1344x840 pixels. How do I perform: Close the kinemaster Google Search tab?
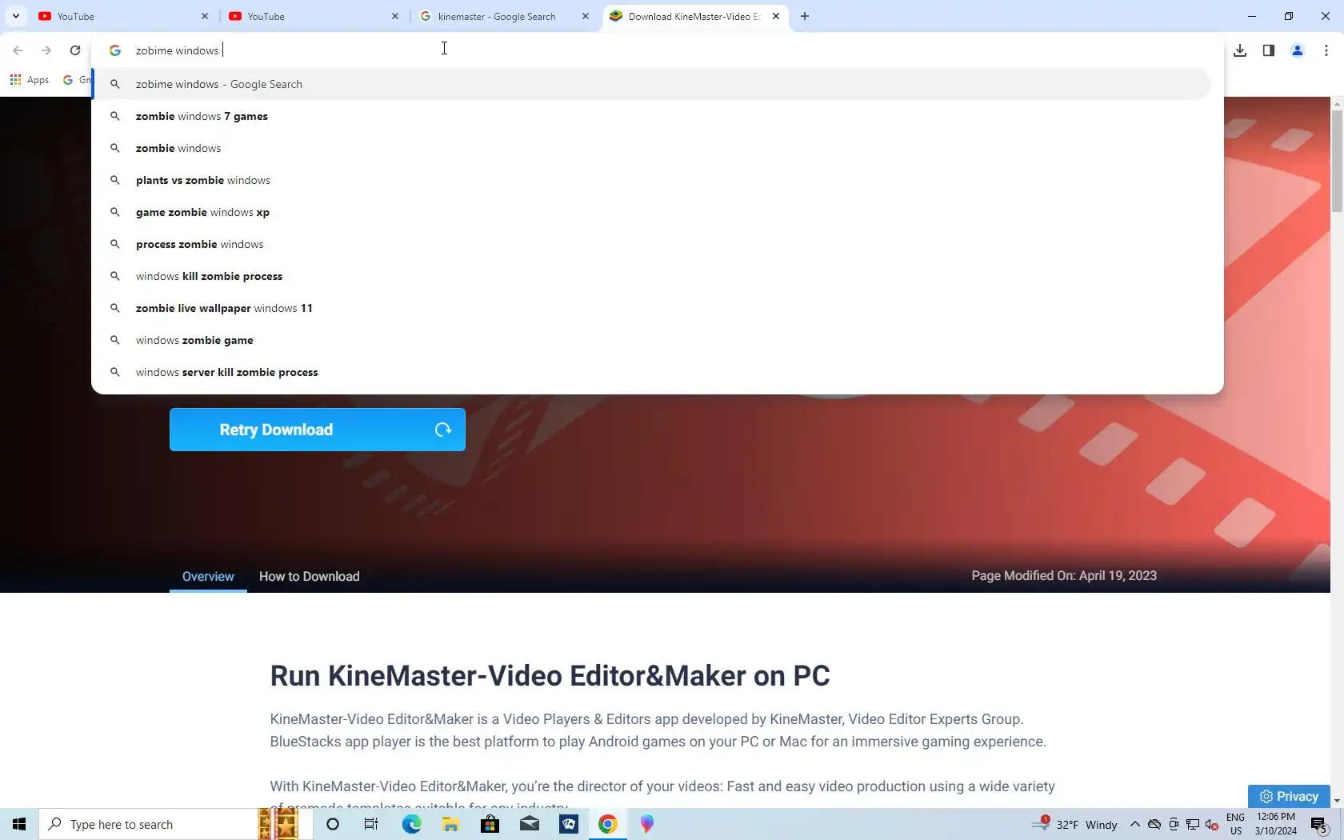point(586,16)
